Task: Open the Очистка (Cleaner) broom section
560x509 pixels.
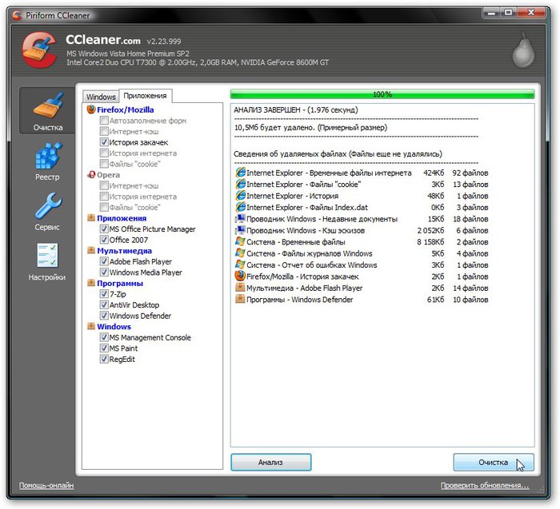Action: (x=47, y=111)
